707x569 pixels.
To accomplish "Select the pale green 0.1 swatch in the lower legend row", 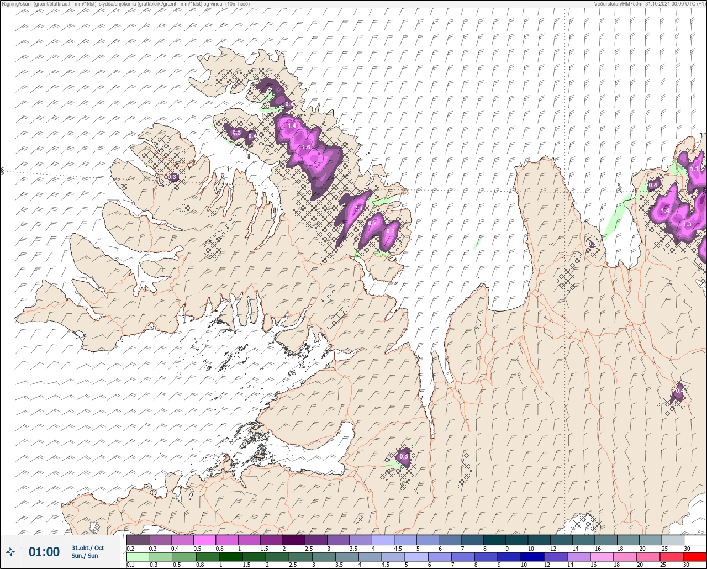I will (x=138, y=556).
